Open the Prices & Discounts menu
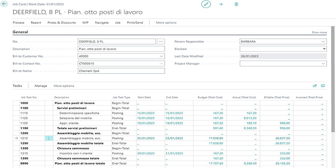The height and width of the screenshot is (168, 336). pyautogui.click(x=61, y=23)
